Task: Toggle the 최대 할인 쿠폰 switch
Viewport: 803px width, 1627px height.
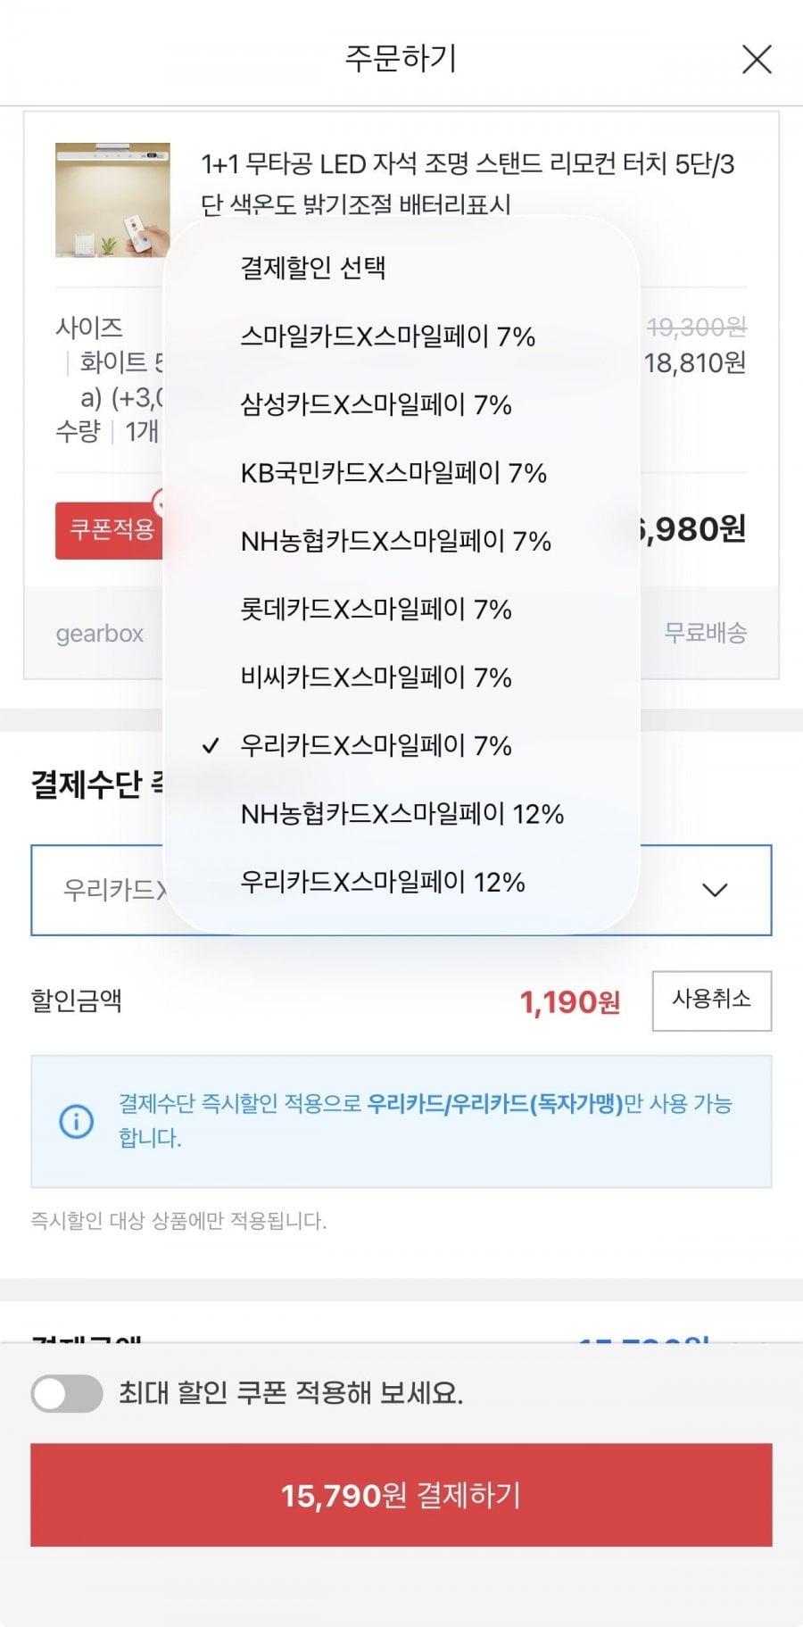Action: click(x=67, y=1393)
